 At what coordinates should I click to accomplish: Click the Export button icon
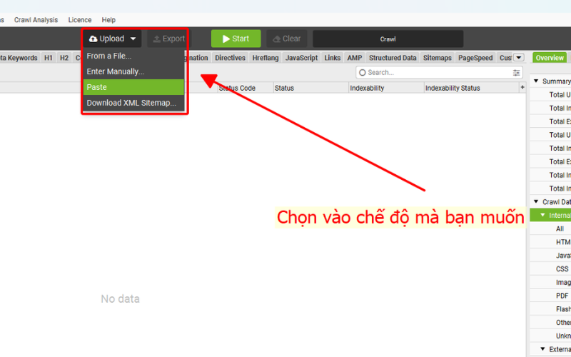click(x=155, y=39)
